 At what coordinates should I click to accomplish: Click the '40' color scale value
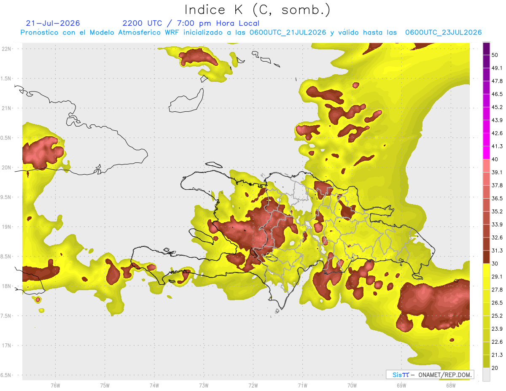point(495,159)
